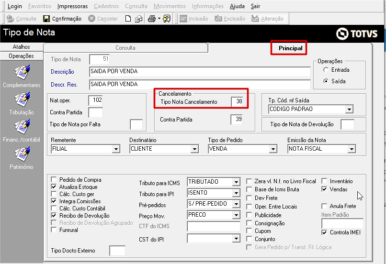Open the Tributo para IPI dropdown
386x264 pixels.
(x=236, y=193)
